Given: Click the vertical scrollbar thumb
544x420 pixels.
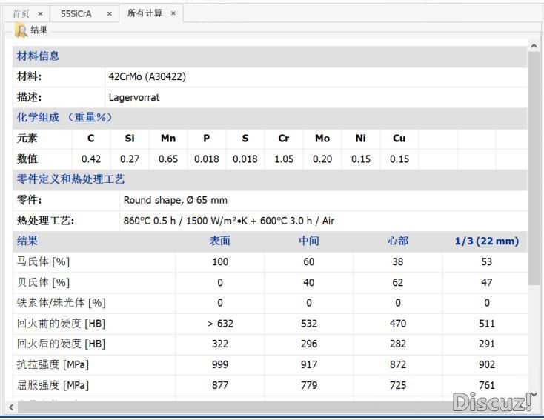Looking at the screenshot, I should (534, 168).
